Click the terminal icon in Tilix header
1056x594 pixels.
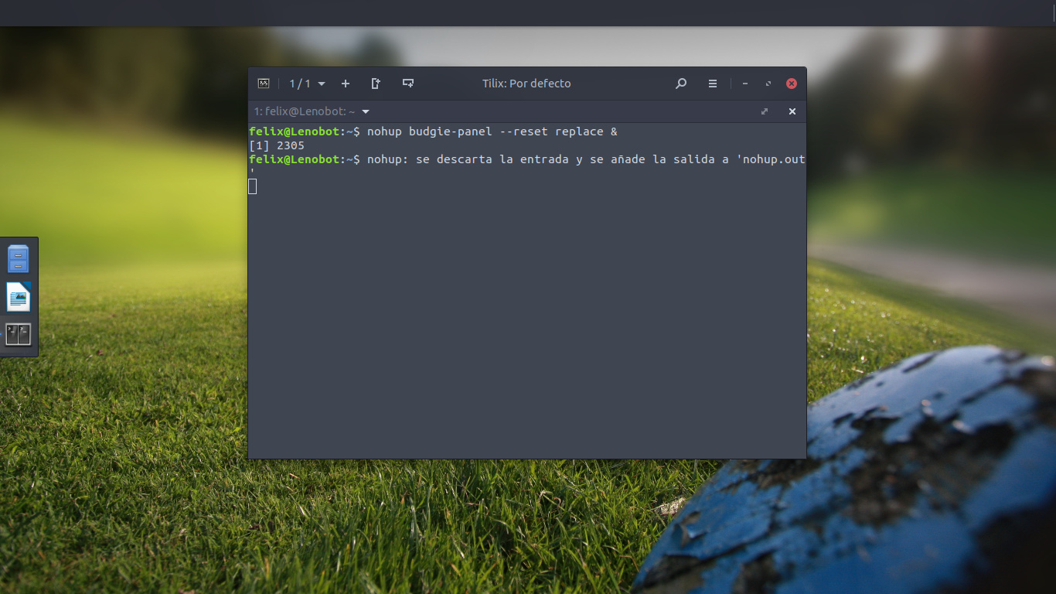(x=264, y=84)
